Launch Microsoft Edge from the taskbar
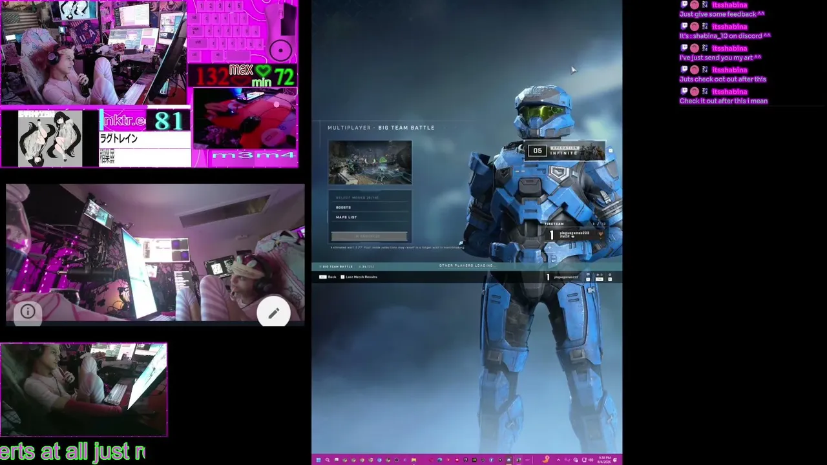This screenshot has width=827, height=465. click(x=439, y=460)
